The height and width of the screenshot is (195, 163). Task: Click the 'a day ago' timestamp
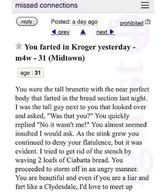coord(85,22)
